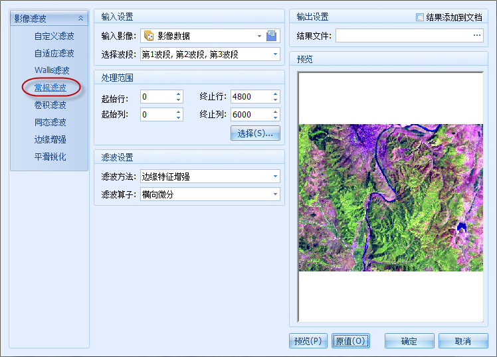This screenshot has width=497, height=357.
Task: Click the 确定 button
Action: tap(409, 341)
